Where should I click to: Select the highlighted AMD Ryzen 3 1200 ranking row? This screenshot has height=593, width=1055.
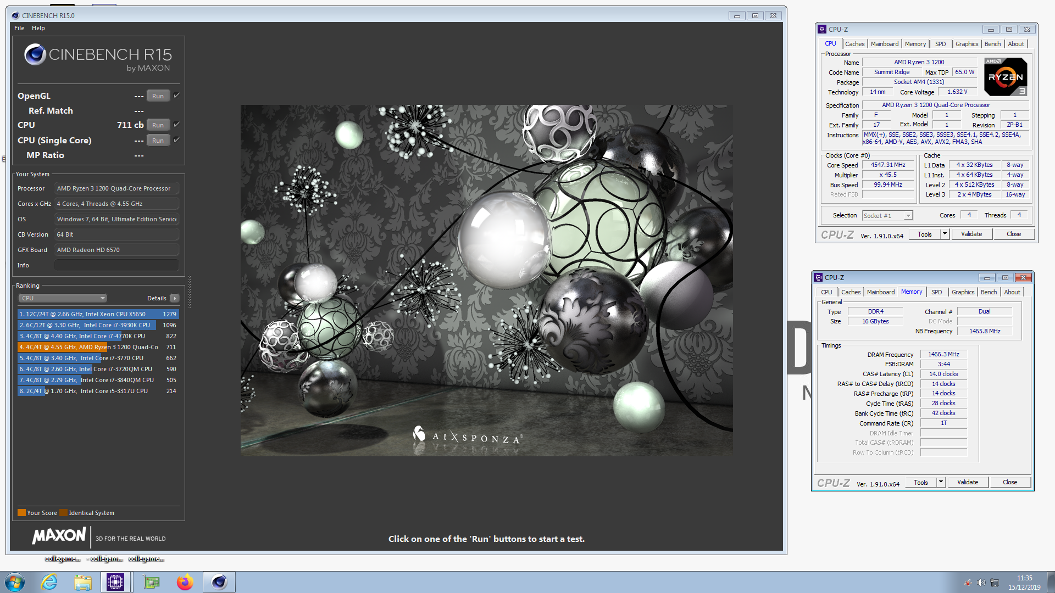[x=98, y=347]
